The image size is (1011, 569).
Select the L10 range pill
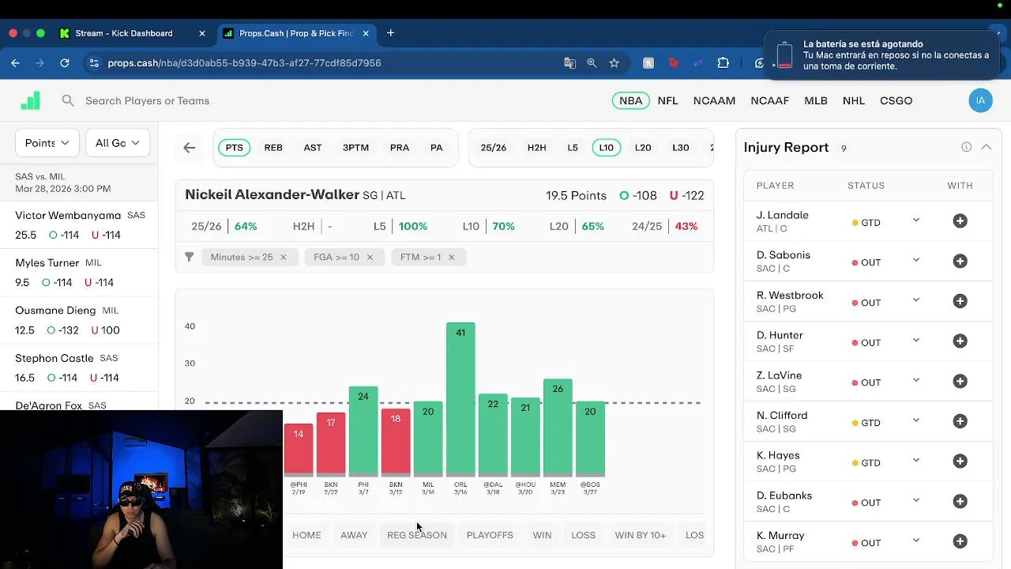click(x=606, y=148)
